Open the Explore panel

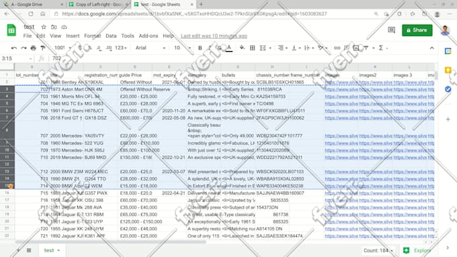coord(417,250)
